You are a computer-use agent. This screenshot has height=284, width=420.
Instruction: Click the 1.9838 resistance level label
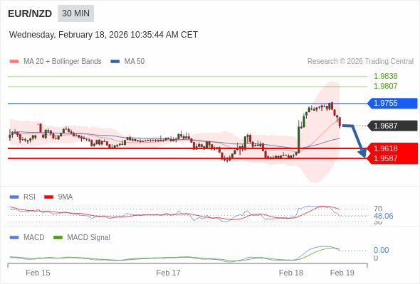pos(385,76)
